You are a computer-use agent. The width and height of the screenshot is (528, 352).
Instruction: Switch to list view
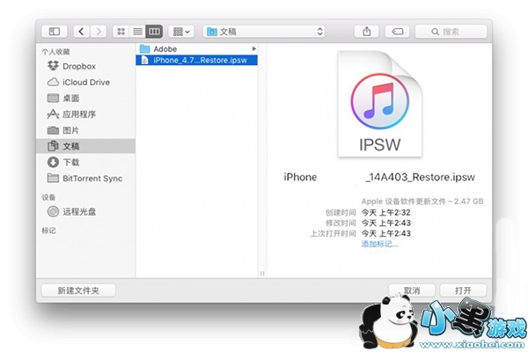click(137, 32)
